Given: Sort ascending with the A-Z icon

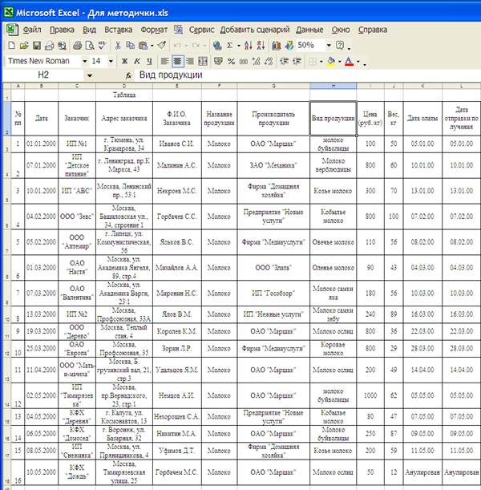Looking at the screenshot, I should (249, 46).
